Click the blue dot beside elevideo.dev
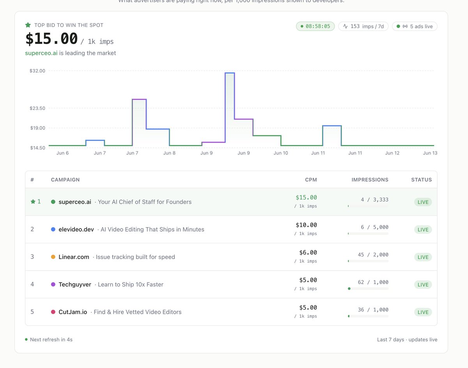The width and height of the screenshot is (468, 368). coord(53,229)
